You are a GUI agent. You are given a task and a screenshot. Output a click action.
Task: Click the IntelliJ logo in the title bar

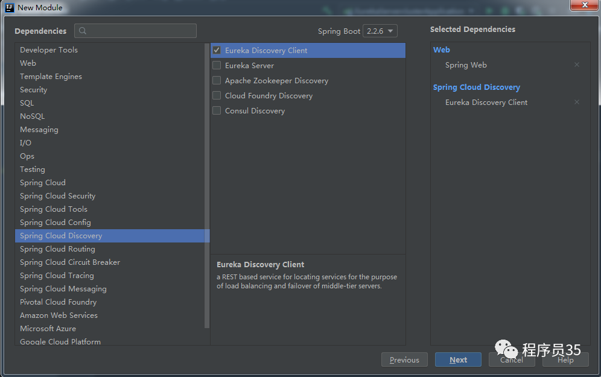9,7
